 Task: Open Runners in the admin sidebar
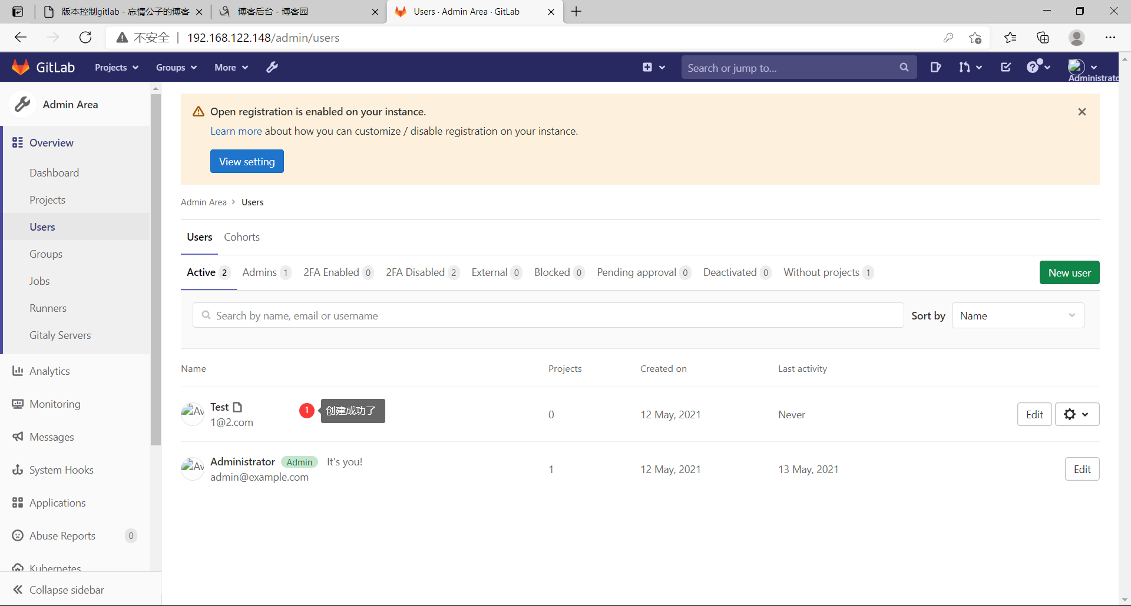pyautogui.click(x=48, y=308)
